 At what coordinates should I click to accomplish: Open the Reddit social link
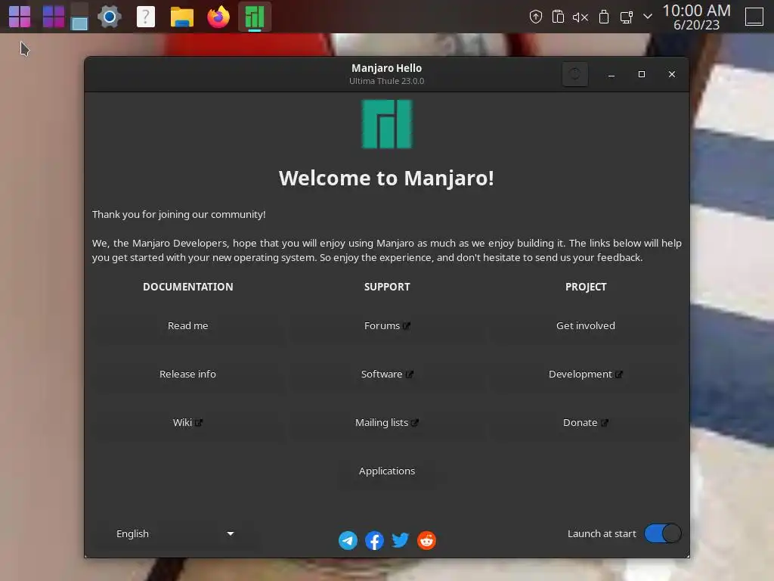(426, 540)
